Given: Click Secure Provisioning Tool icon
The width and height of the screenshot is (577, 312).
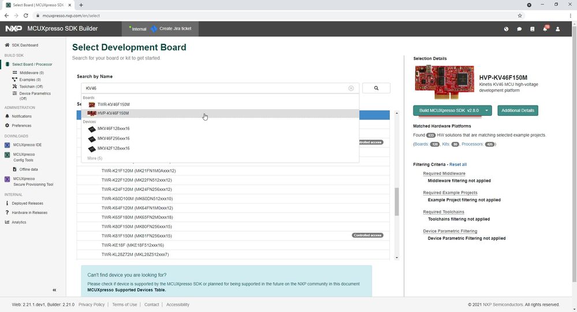Looking at the screenshot, I should 7,179.
